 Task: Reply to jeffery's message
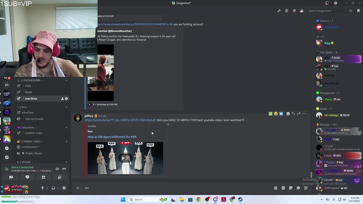(x=293, y=114)
